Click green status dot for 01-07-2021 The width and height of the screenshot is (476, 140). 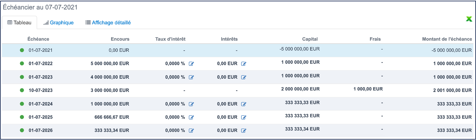(22, 50)
